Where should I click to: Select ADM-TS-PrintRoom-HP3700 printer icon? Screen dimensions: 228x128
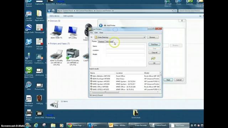coord(56,57)
